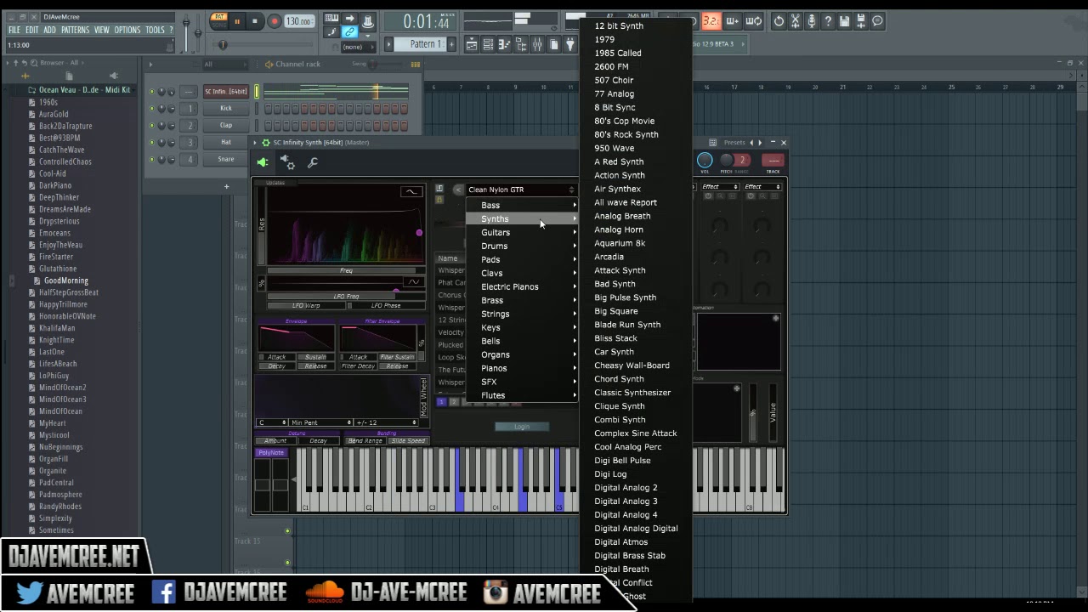Open the PATTERNS menu
Image resolution: width=1088 pixels, height=612 pixels.
75,30
